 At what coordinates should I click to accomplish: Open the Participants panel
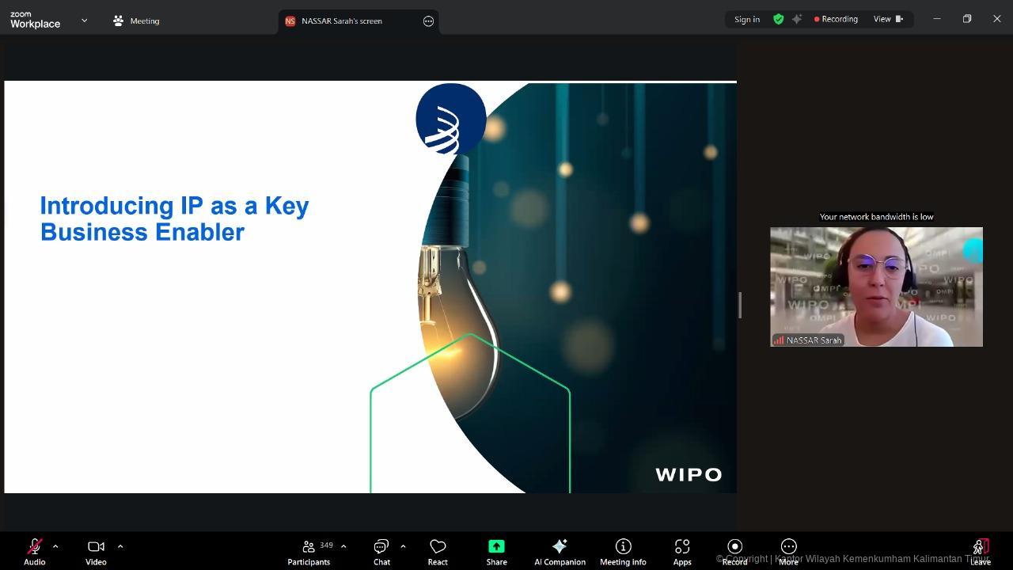pos(309,552)
